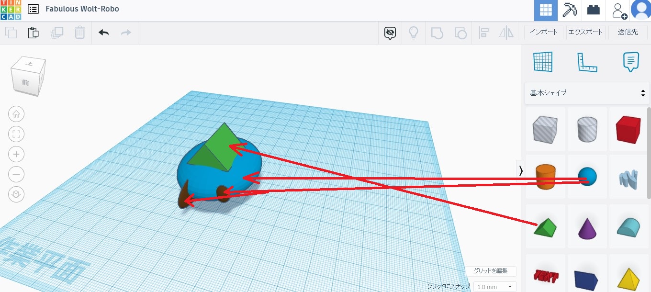Toggle orthographic perspective view cube icon
Screen dimensions: 651x292
click(16, 194)
